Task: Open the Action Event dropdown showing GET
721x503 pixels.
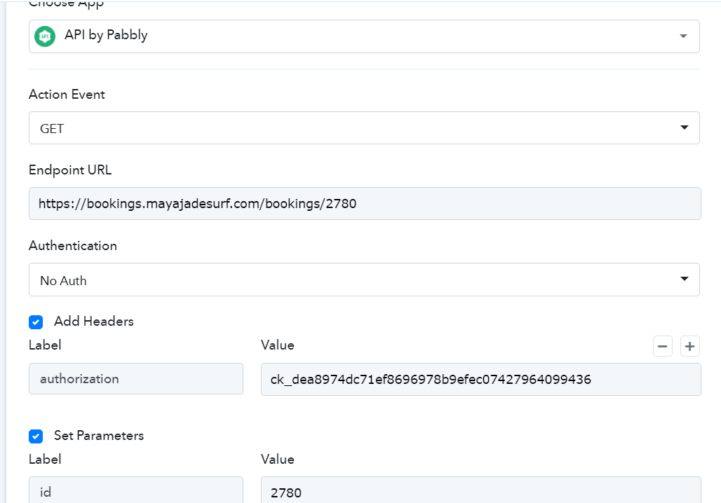Action: (363, 128)
